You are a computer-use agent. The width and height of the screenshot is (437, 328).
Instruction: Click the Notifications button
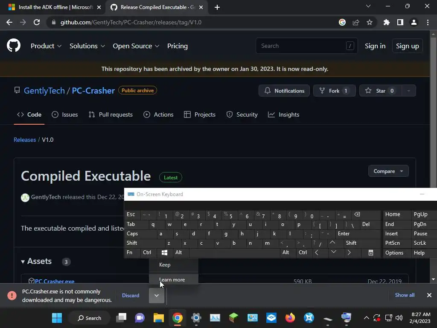[284, 91]
